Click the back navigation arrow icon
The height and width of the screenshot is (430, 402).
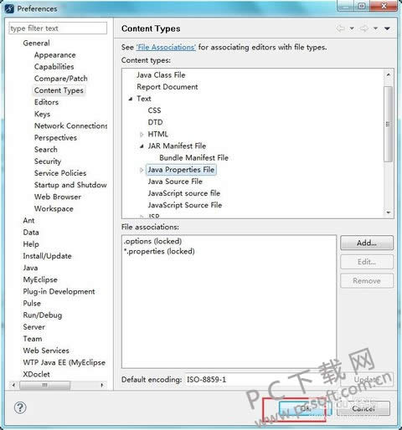(x=340, y=28)
